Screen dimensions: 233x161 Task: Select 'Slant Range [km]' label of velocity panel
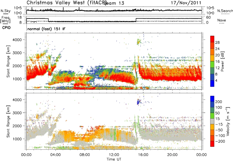(8, 121)
